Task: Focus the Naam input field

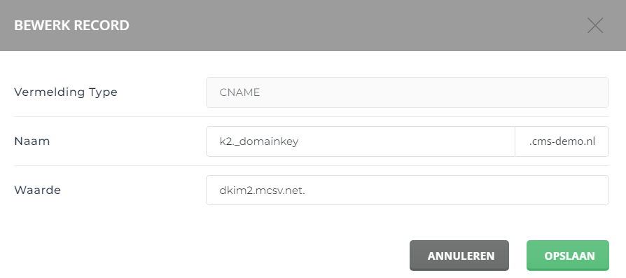Action: pos(361,141)
